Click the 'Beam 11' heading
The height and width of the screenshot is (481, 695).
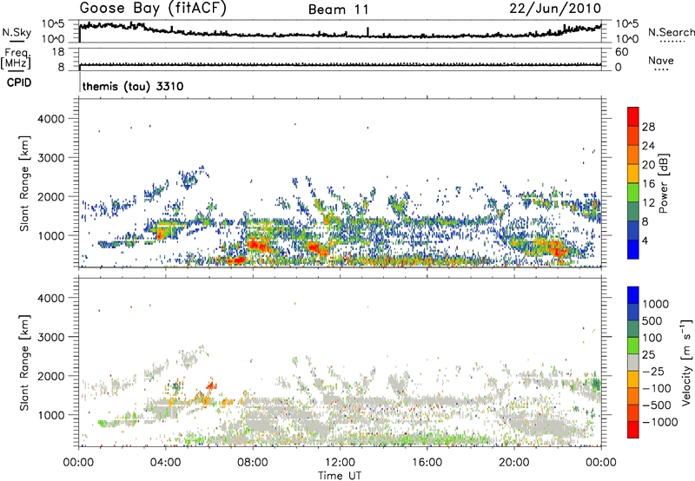click(x=339, y=10)
